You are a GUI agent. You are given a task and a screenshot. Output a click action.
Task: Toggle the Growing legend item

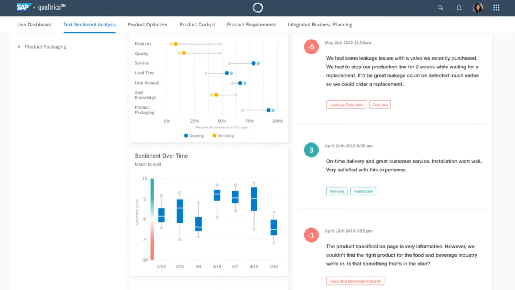(x=194, y=136)
